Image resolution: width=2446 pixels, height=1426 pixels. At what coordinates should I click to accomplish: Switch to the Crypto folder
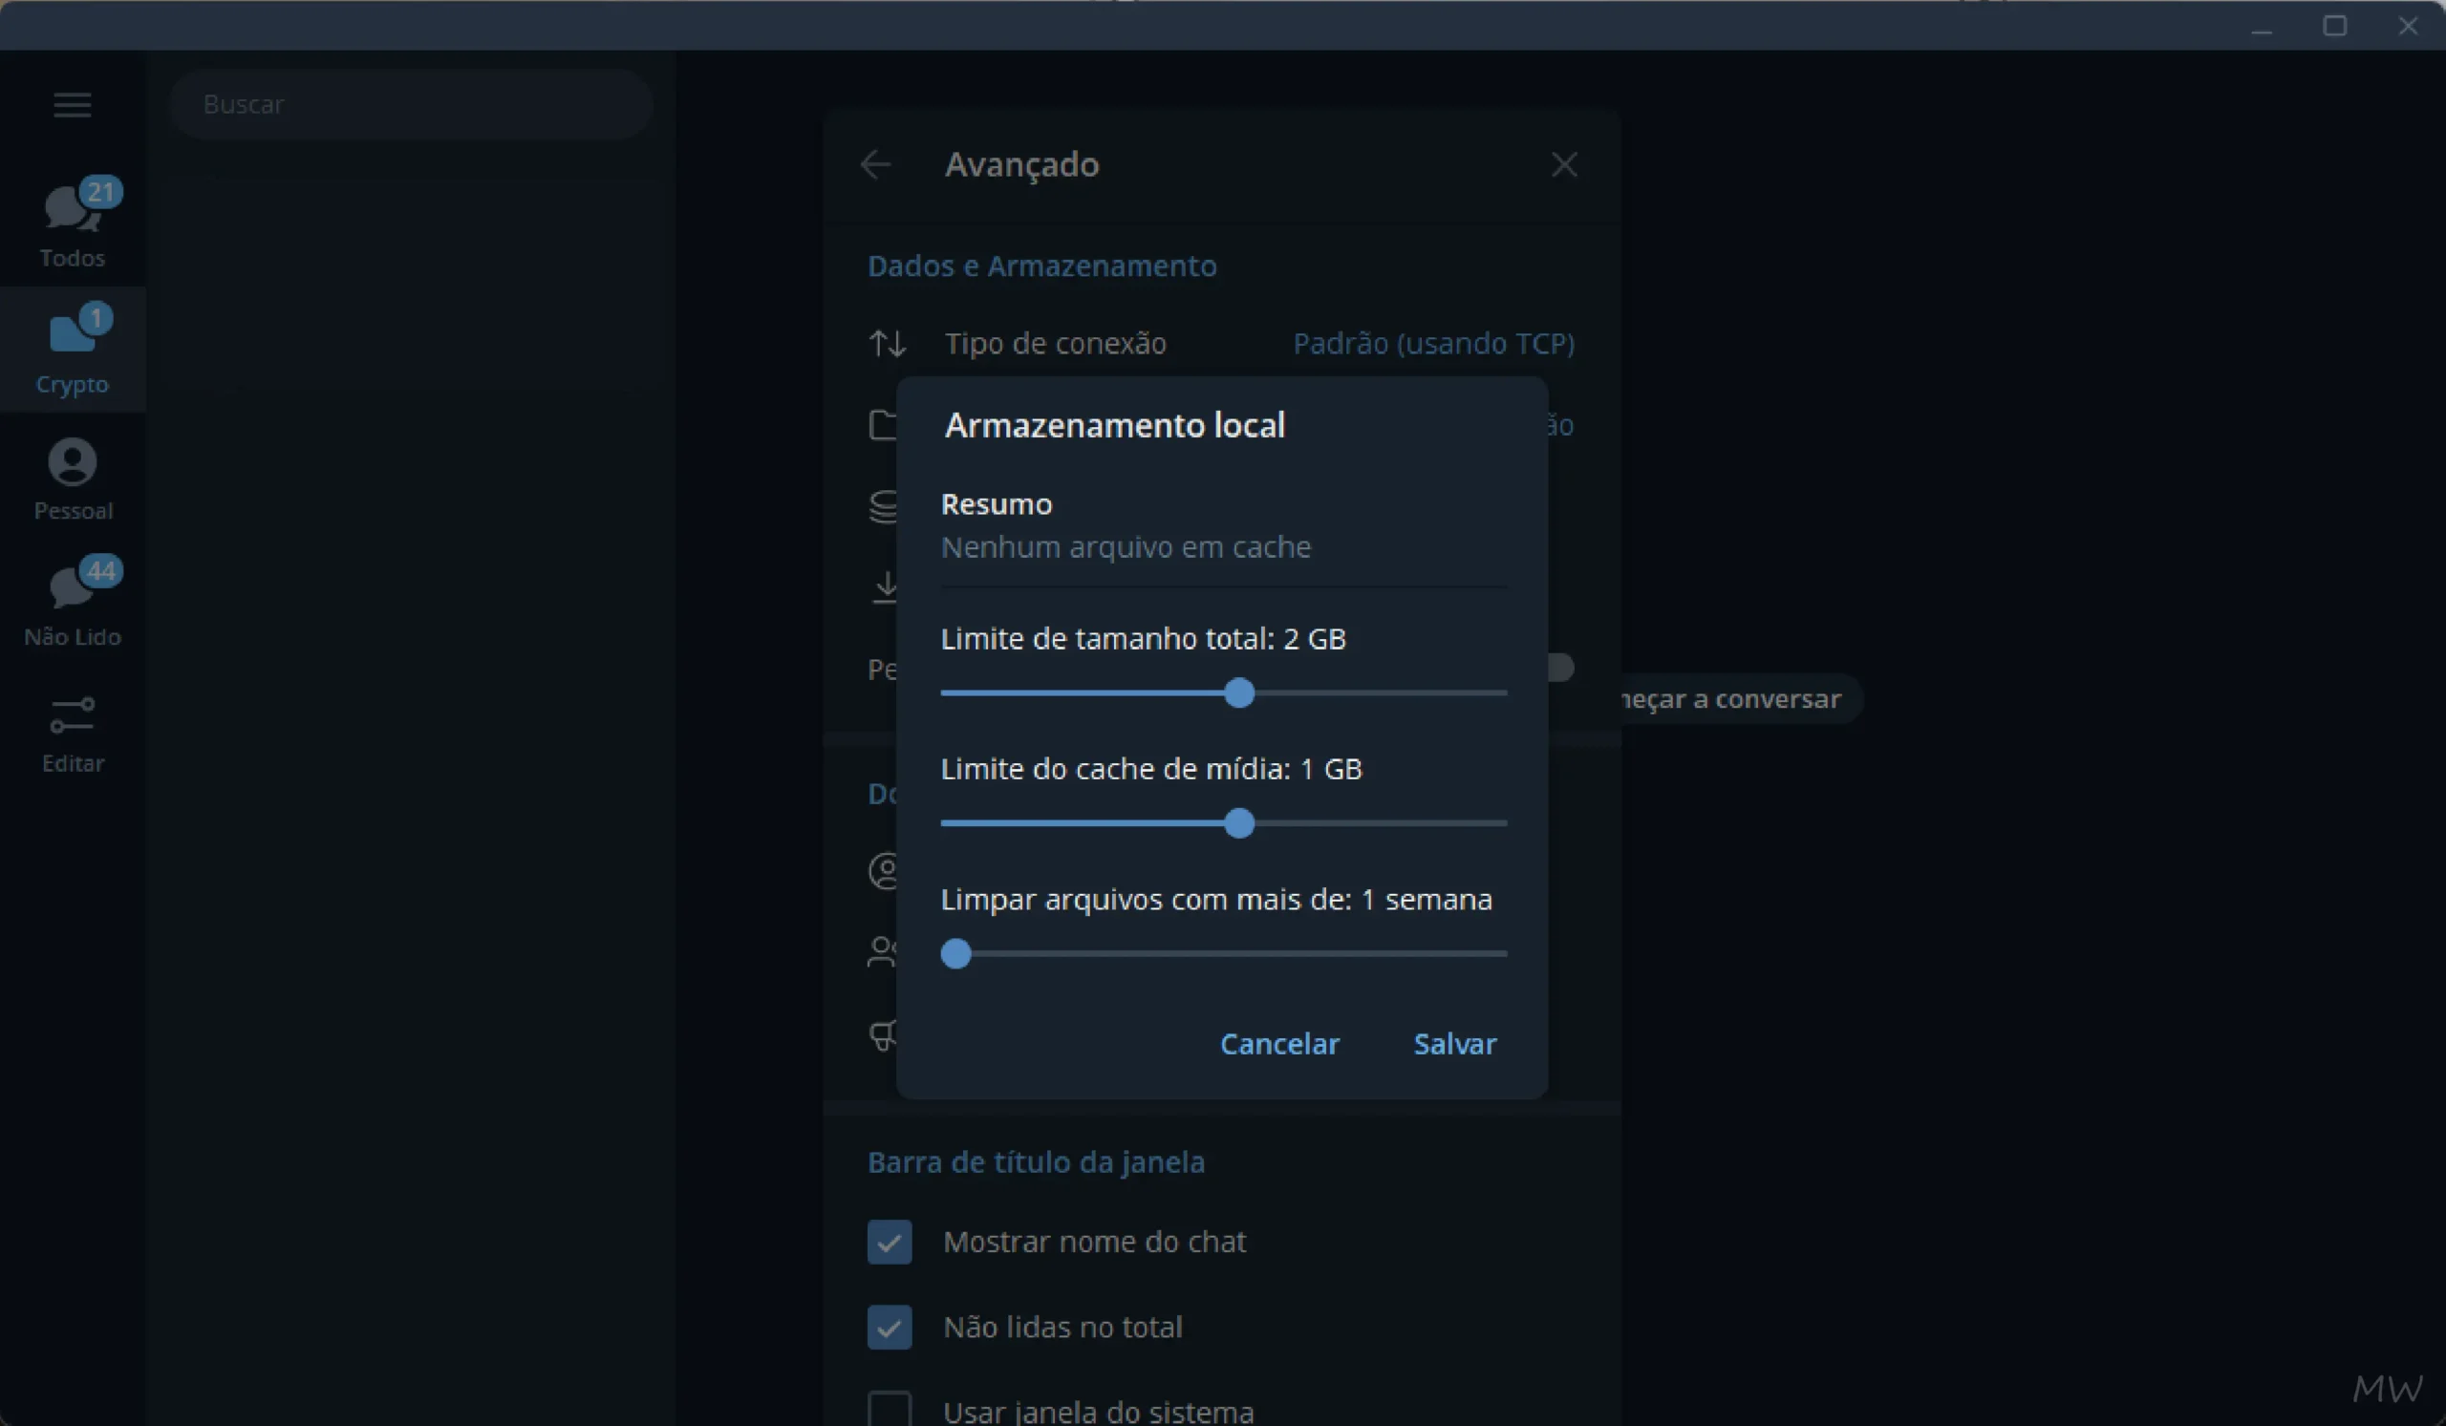click(x=73, y=350)
